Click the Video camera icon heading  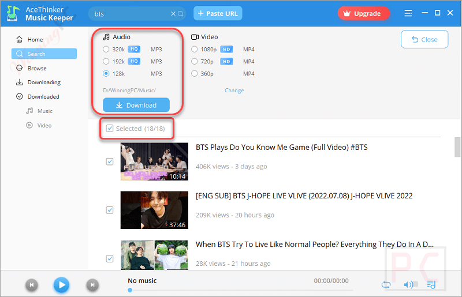[195, 37]
